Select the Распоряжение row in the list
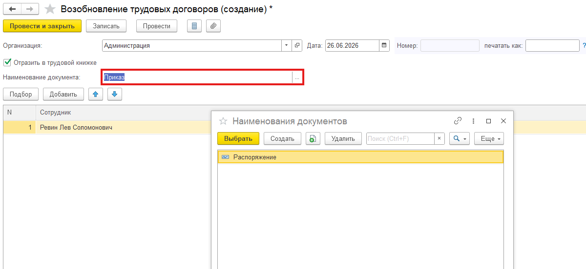This screenshot has height=269, width=586. 360,157
